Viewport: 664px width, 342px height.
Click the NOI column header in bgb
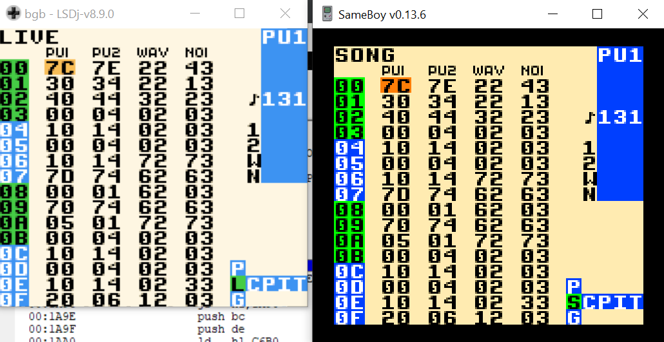[197, 52]
